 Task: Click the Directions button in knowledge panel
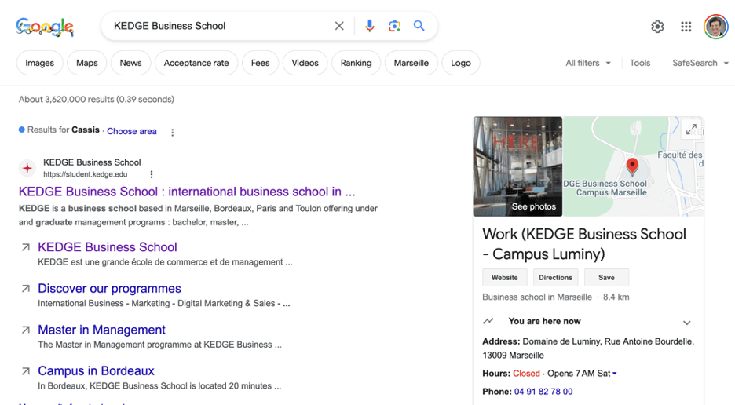(555, 277)
